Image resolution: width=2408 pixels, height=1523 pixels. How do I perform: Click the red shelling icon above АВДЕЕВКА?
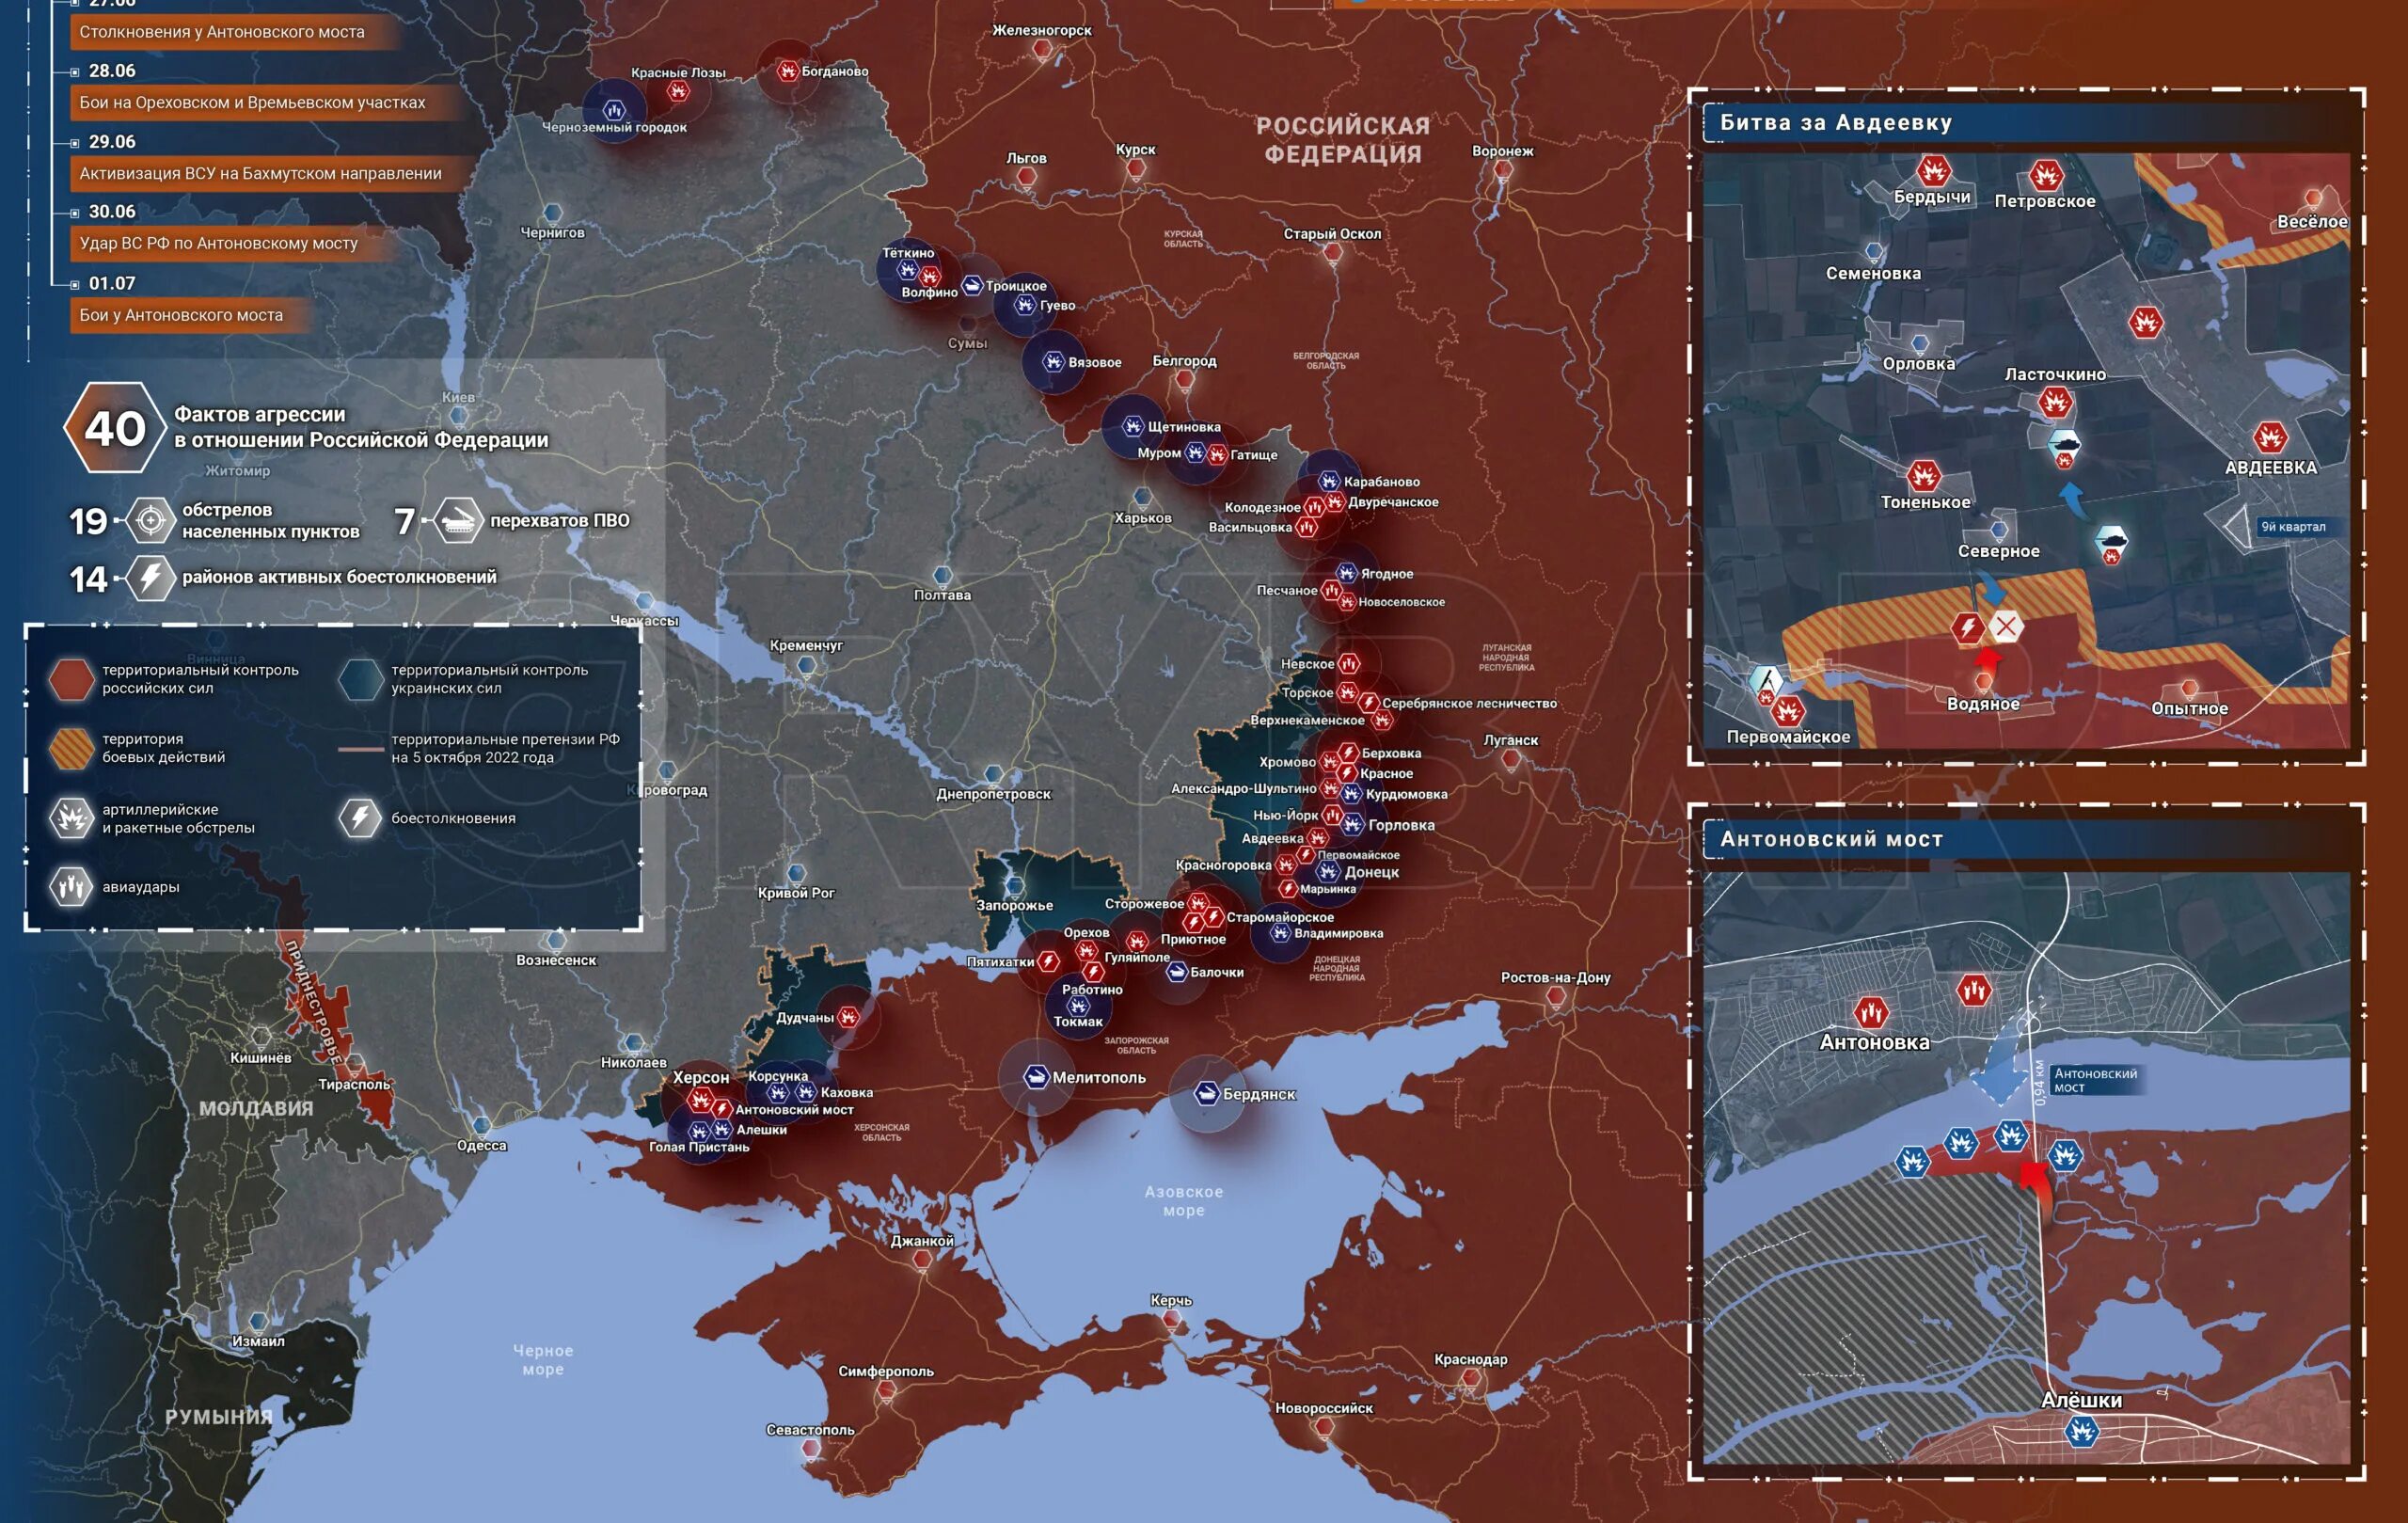click(x=2271, y=437)
